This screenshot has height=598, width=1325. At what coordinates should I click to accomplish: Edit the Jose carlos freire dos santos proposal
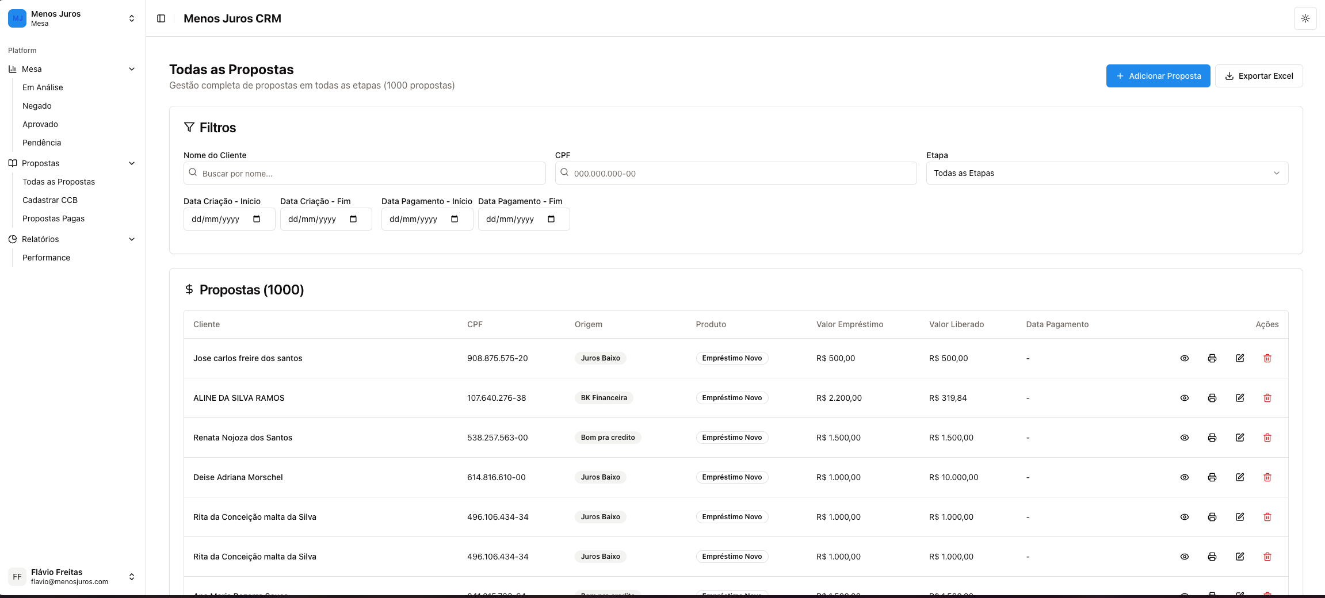click(1240, 358)
